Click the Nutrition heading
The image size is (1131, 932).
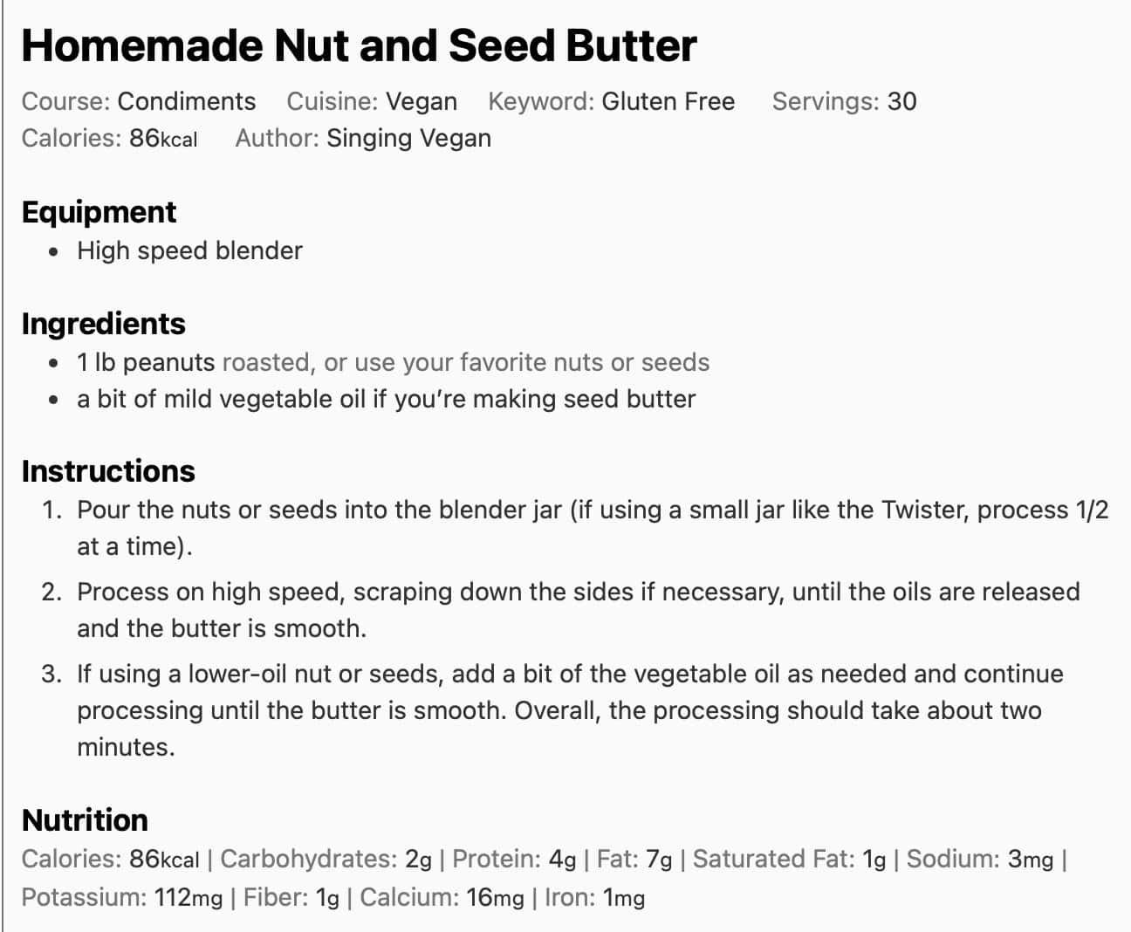tap(85, 820)
